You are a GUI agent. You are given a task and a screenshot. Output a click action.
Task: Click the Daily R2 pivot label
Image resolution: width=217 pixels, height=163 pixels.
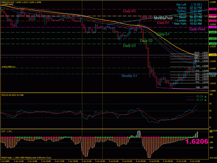coord(146,17)
